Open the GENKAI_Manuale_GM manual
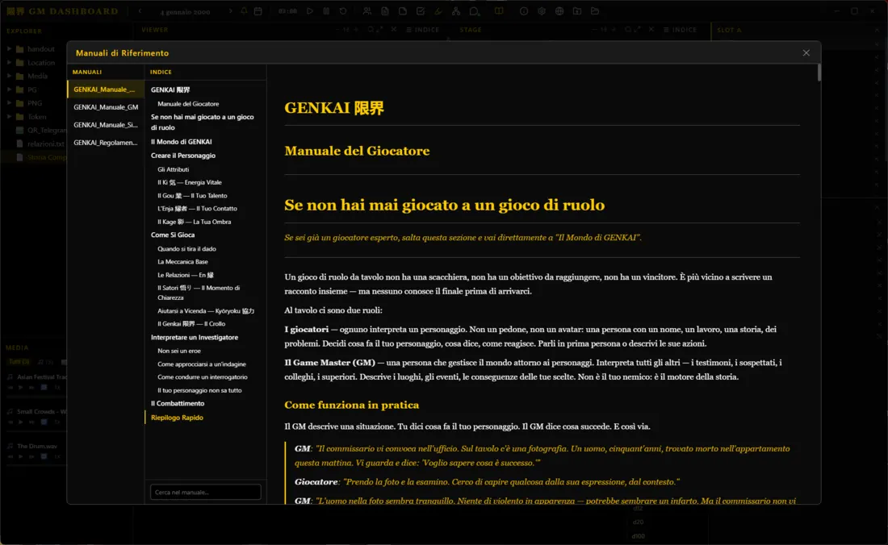Image resolution: width=888 pixels, height=545 pixels. tap(105, 107)
